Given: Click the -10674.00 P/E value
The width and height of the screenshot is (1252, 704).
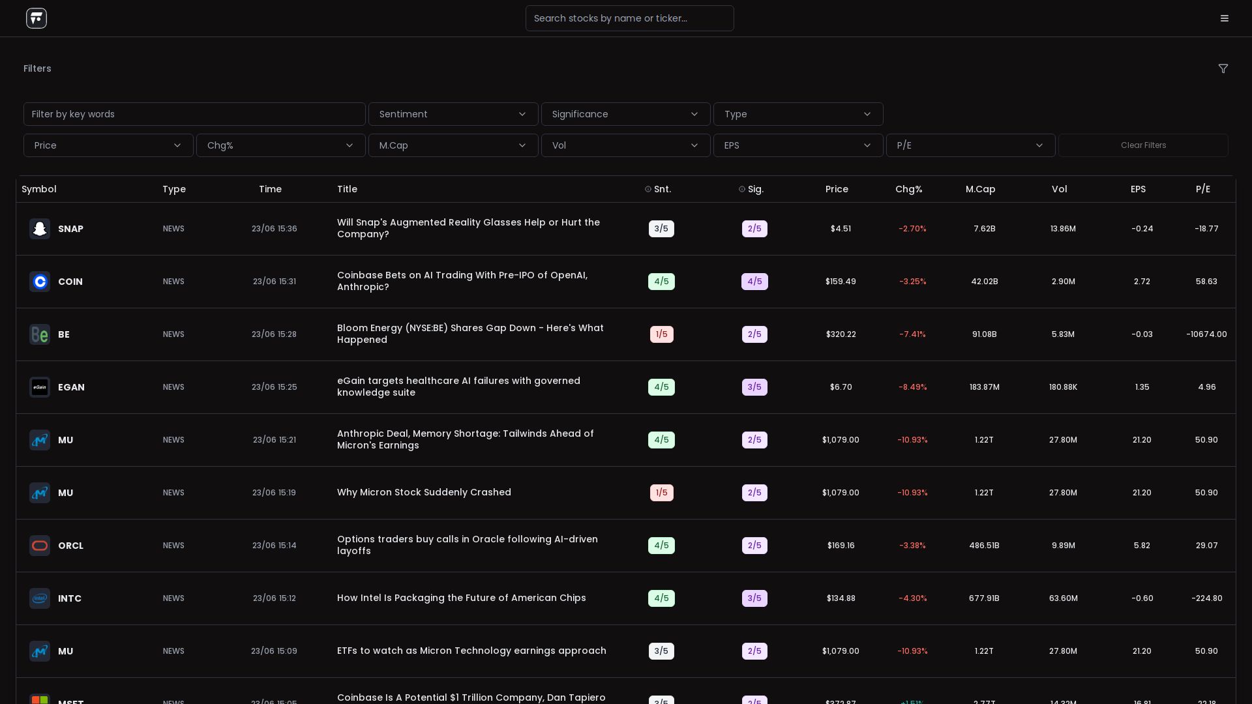Looking at the screenshot, I should click(1206, 334).
